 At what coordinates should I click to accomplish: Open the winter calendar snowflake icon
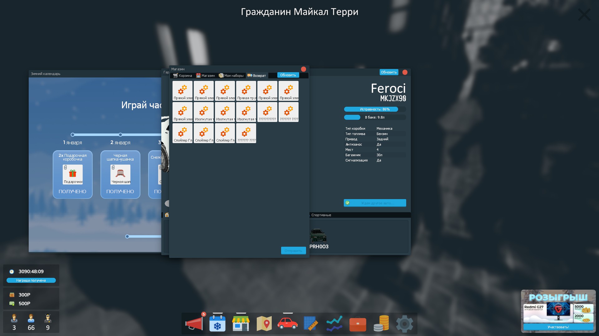click(x=217, y=323)
